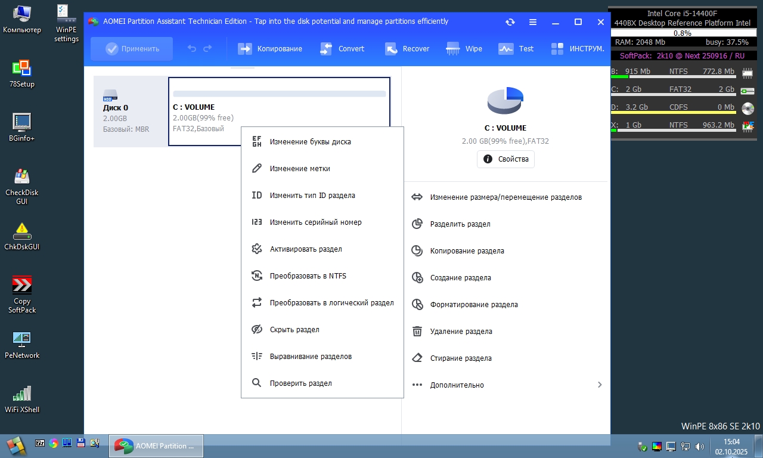The width and height of the screenshot is (763, 458).
Task: Choose Проверить раздел from context menu
Action: (300, 383)
